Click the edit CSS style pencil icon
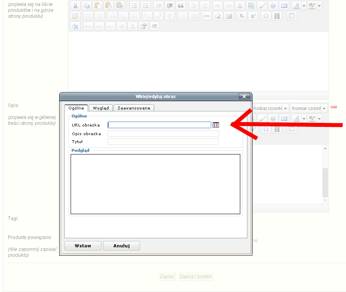 [x=75, y=16]
